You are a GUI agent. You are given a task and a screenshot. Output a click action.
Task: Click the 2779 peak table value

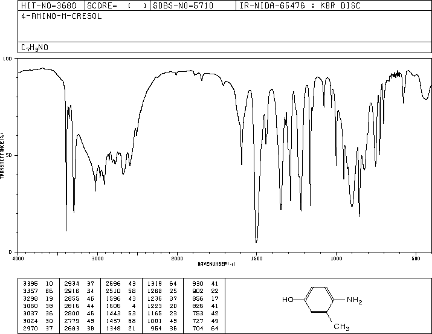coord(72,321)
